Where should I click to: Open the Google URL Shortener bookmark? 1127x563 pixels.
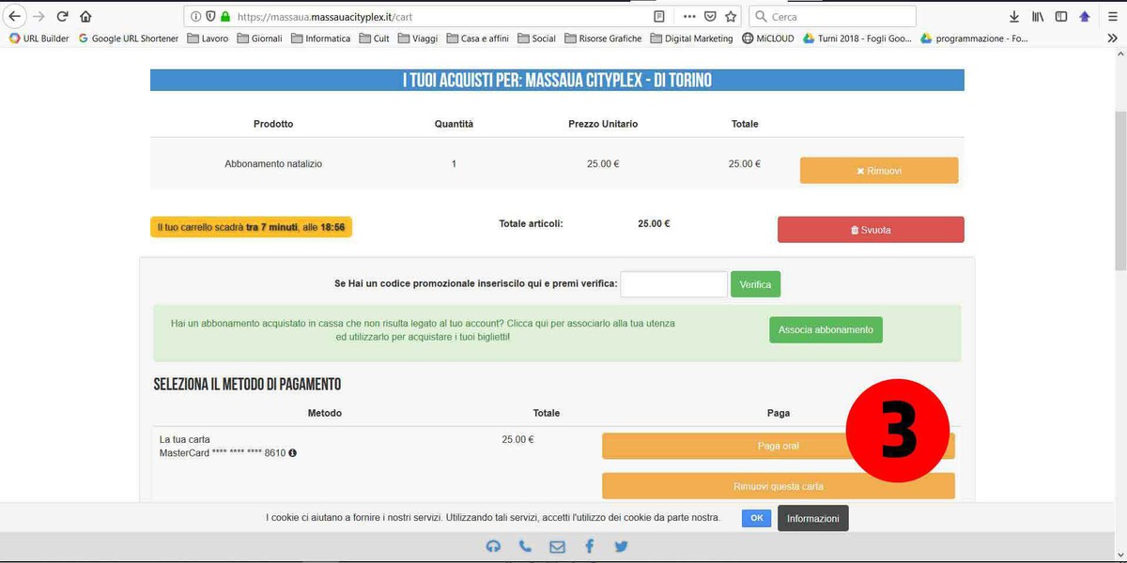pos(128,38)
